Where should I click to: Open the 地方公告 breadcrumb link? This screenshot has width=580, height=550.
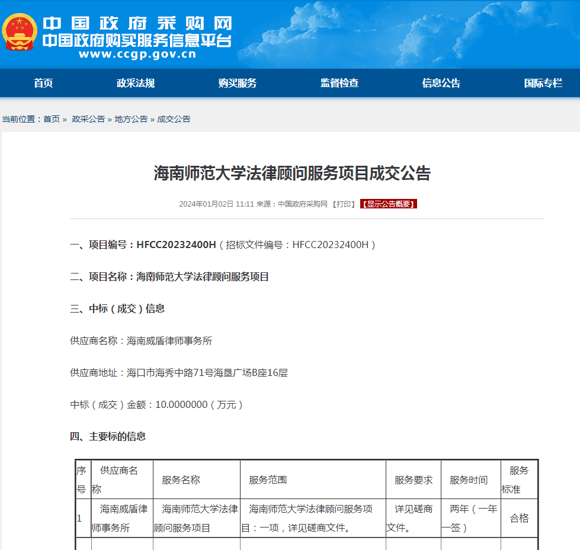click(x=131, y=119)
